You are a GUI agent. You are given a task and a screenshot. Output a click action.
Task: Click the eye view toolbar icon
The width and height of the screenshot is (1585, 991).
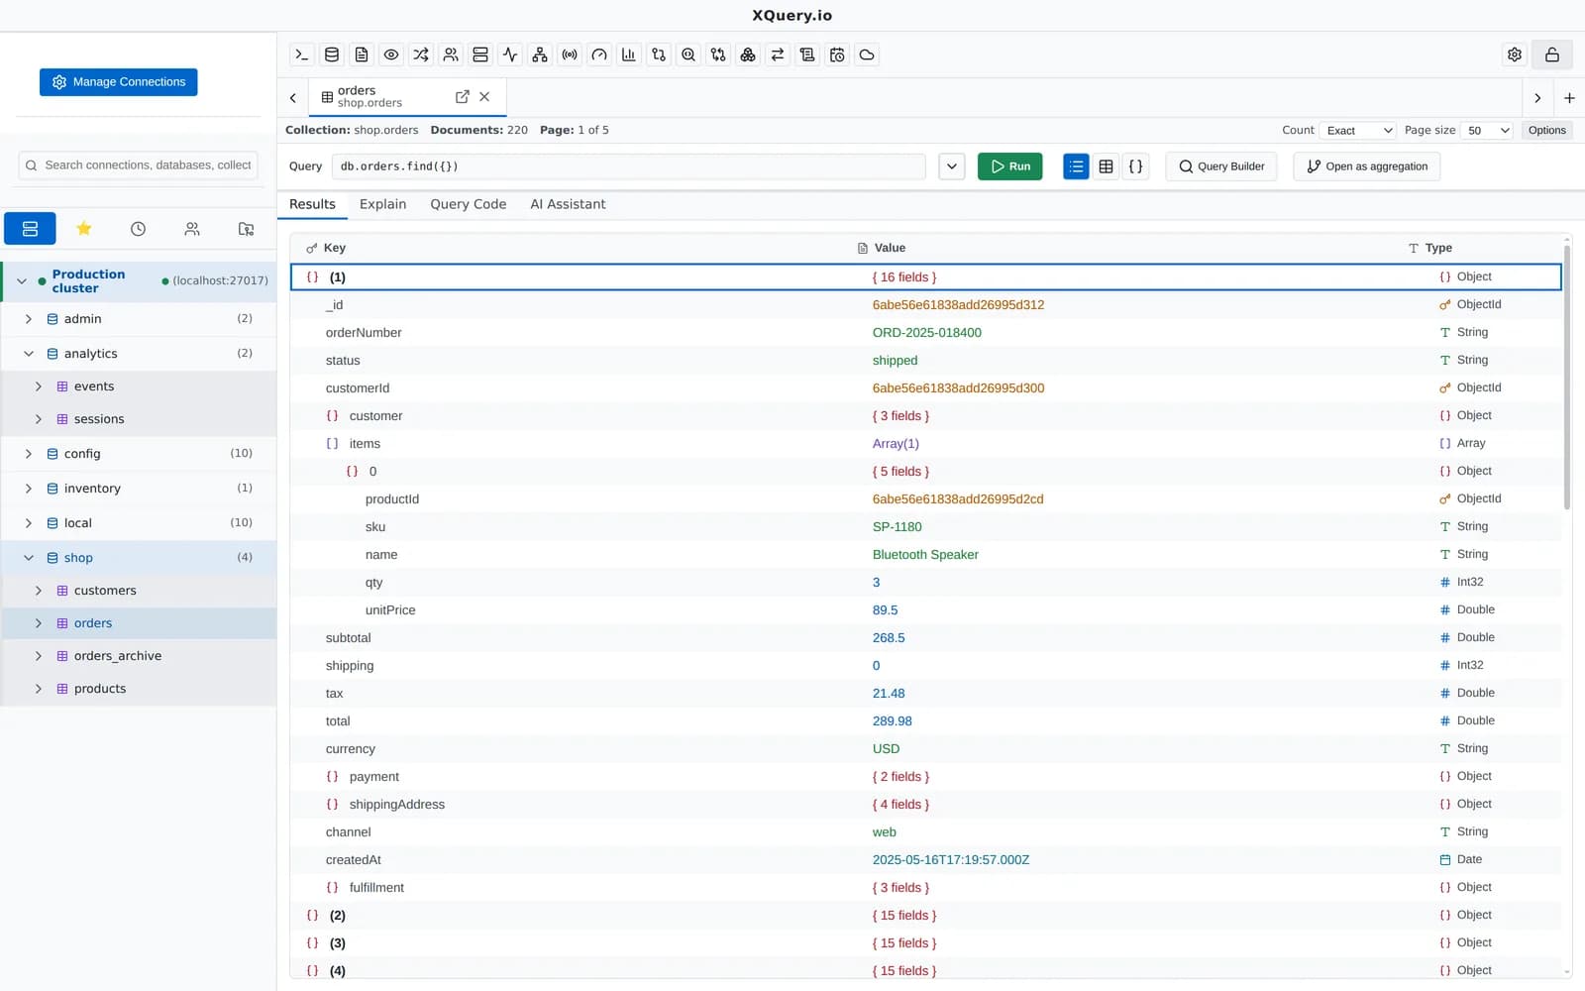391,55
